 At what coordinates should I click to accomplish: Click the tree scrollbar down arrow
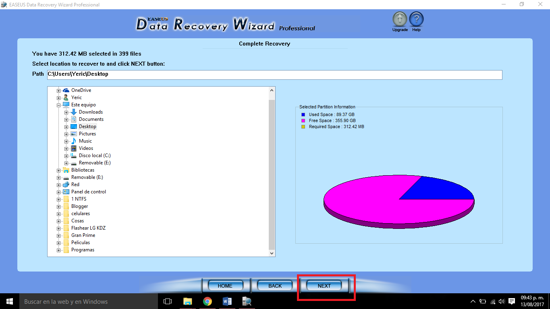[272, 253]
